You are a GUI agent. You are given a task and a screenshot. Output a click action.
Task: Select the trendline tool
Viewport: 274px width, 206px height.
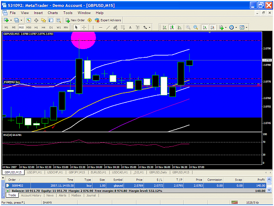pyautogui.click(x=108, y=28)
